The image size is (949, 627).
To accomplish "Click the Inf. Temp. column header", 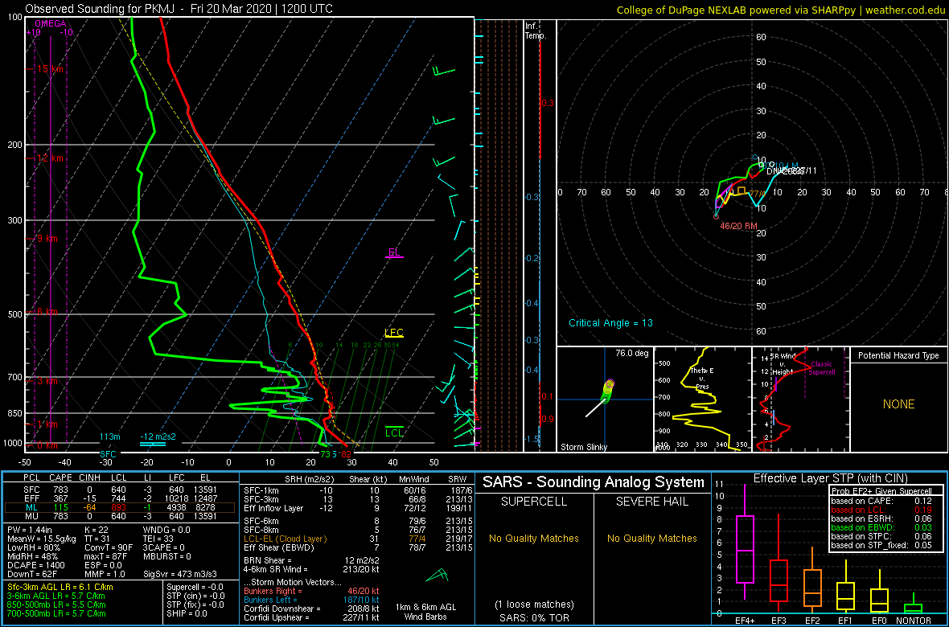I will click(536, 31).
